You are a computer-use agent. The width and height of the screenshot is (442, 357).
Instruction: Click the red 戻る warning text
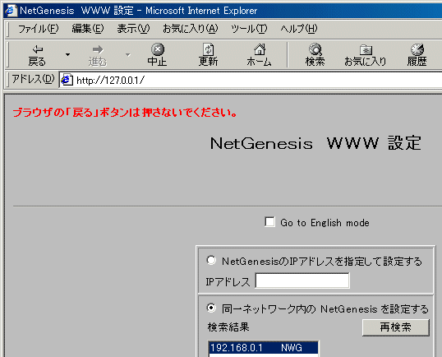point(125,113)
